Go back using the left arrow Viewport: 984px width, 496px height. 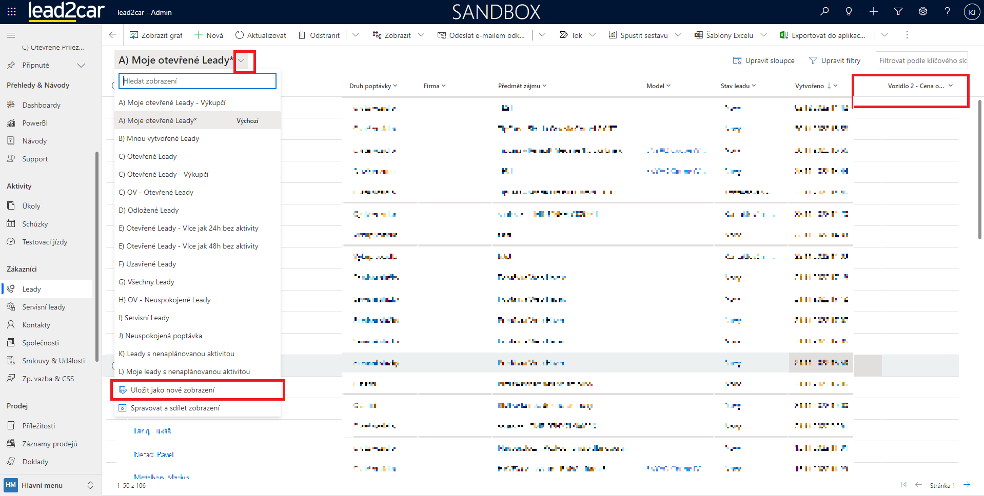[113, 35]
